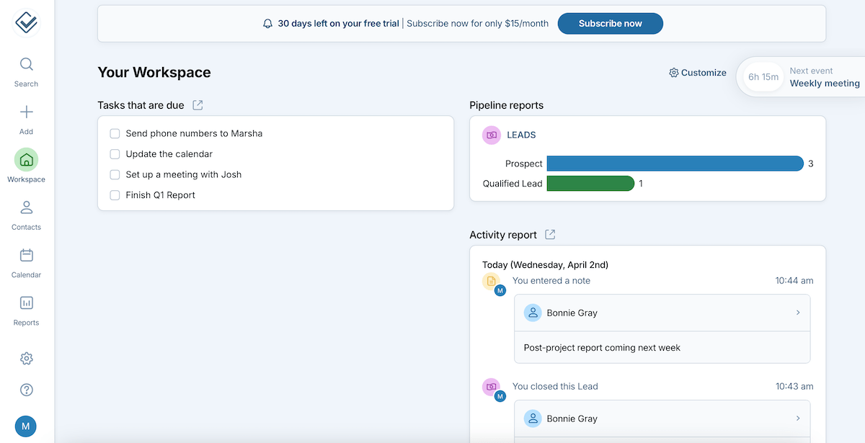Select the Workspace home tab

pyautogui.click(x=26, y=160)
